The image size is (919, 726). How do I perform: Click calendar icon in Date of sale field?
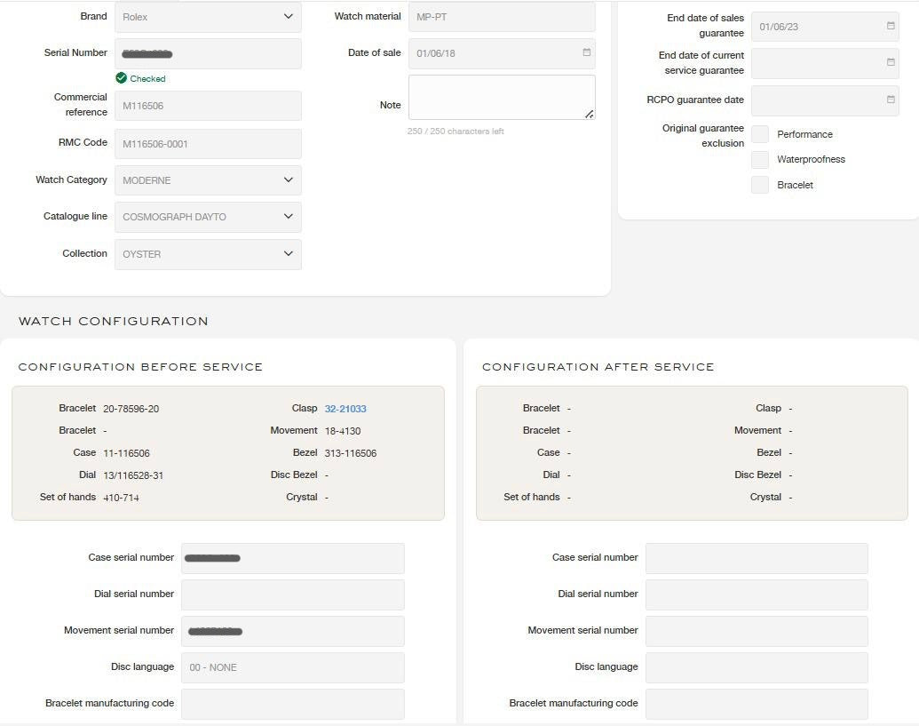[586, 52]
